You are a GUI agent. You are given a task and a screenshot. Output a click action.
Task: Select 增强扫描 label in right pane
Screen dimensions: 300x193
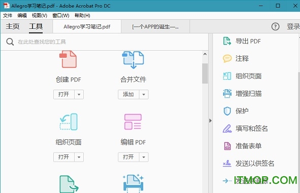(x=249, y=94)
